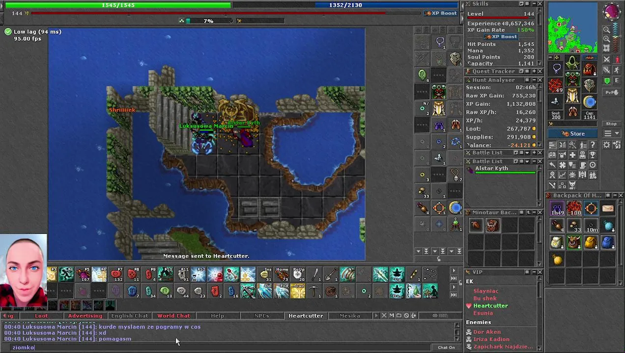The width and height of the screenshot is (625, 353).
Task: Switch to the Advertising chat tab
Action: pos(85,316)
